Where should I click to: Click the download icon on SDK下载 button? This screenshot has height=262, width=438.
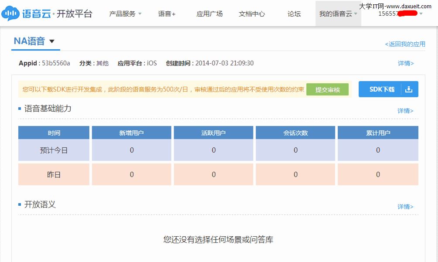[409, 89]
